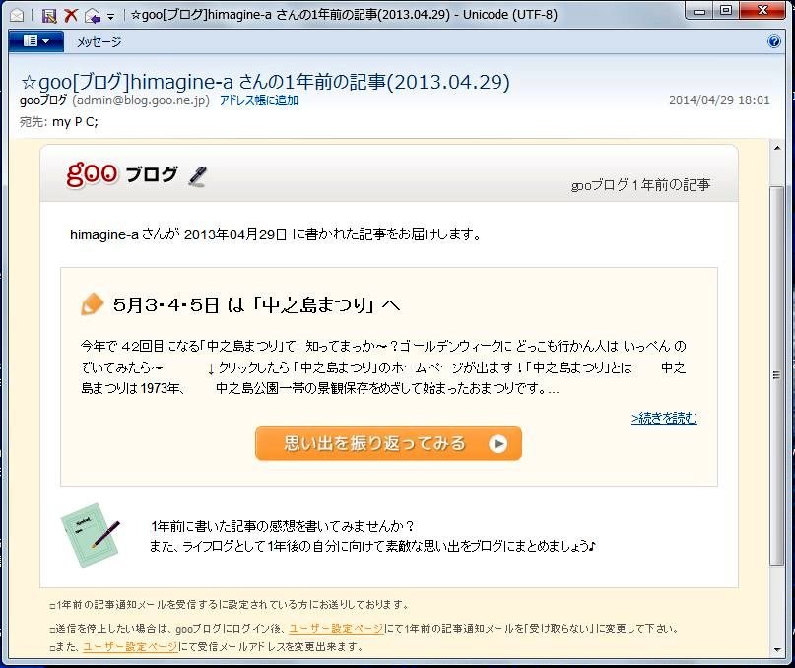Open the article title 5月3・4・5日 は「中之島まつり」へ
This screenshot has height=668, width=795.
tap(256, 304)
